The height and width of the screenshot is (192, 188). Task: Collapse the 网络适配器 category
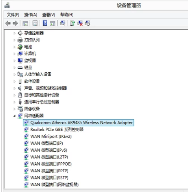[x=15, y=116]
